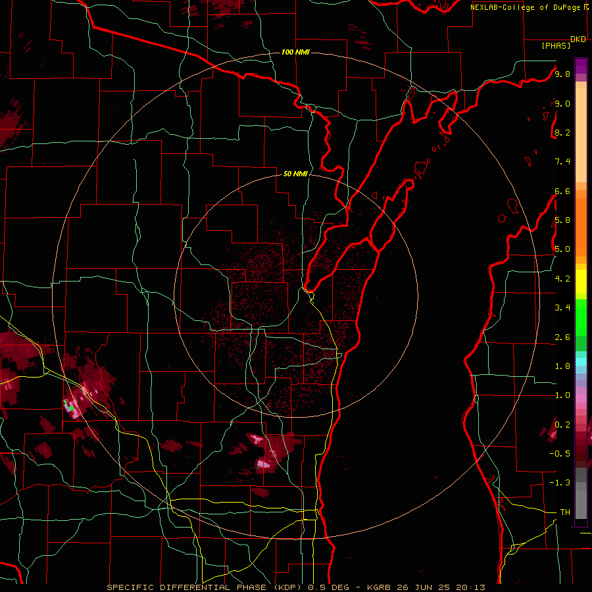Click the 2.6 legend value

[x=562, y=337]
